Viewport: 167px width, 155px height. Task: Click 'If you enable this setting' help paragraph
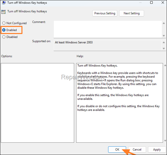click(x=113, y=97)
